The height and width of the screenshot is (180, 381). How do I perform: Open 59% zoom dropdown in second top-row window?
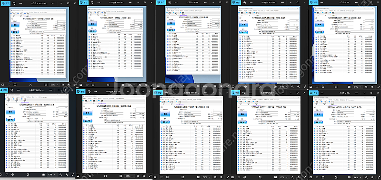tap(131, 85)
